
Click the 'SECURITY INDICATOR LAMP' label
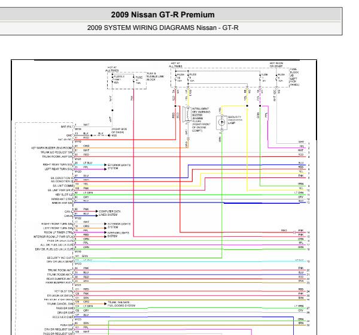[235, 120]
